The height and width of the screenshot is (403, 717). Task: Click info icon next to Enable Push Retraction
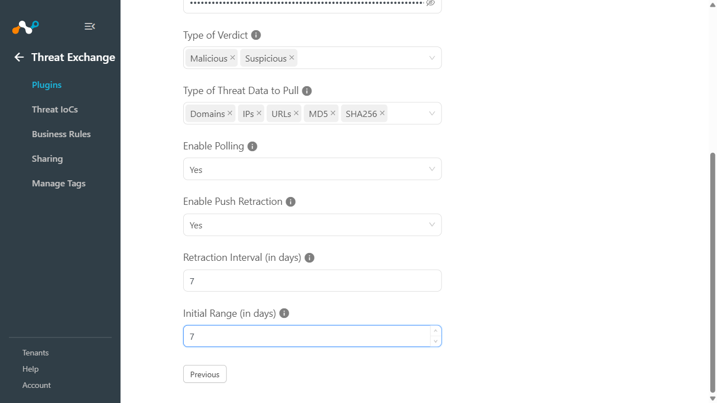click(x=290, y=201)
